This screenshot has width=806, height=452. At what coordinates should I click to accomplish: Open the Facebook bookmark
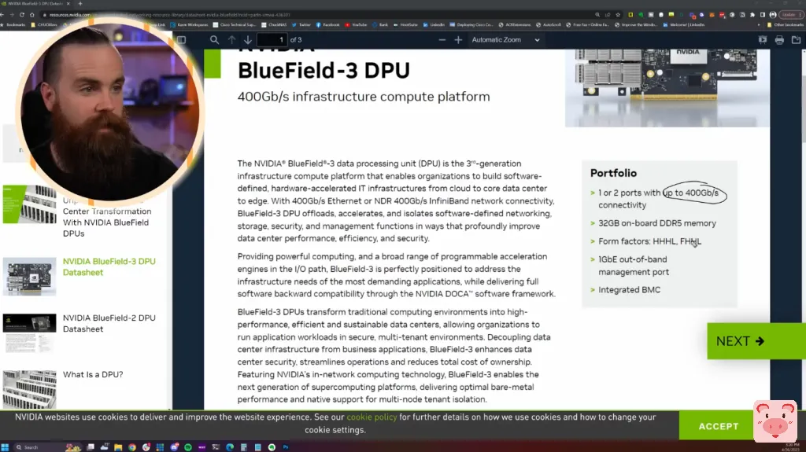pos(327,24)
